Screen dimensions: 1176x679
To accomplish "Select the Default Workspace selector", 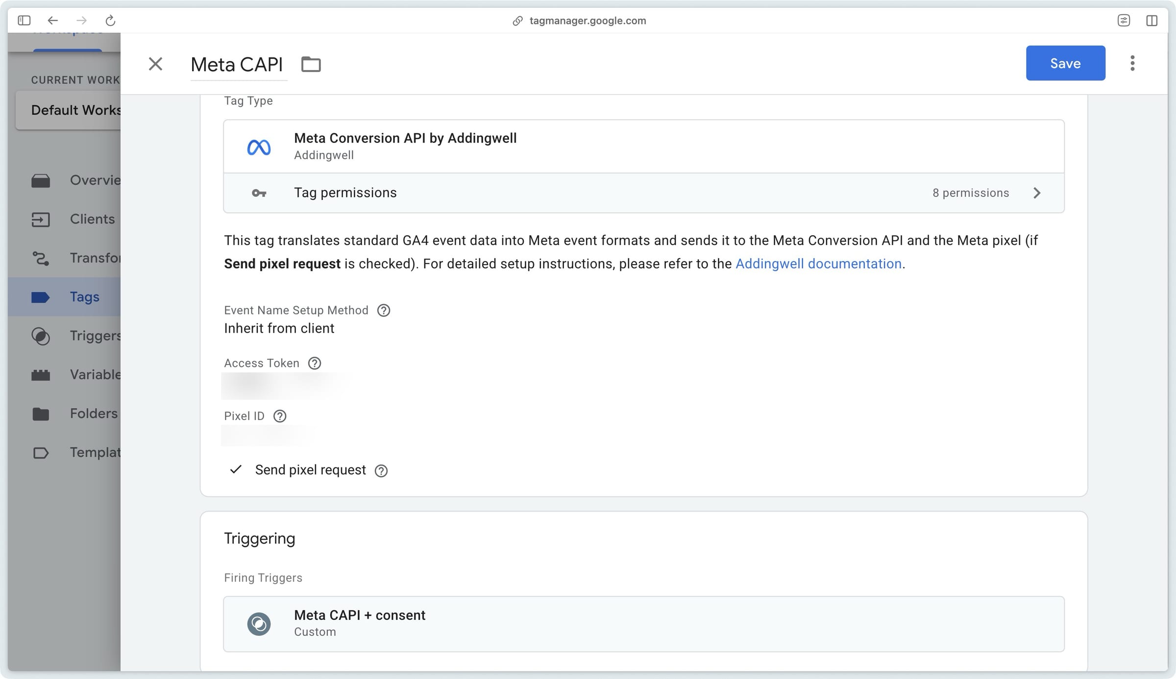I will click(x=68, y=110).
